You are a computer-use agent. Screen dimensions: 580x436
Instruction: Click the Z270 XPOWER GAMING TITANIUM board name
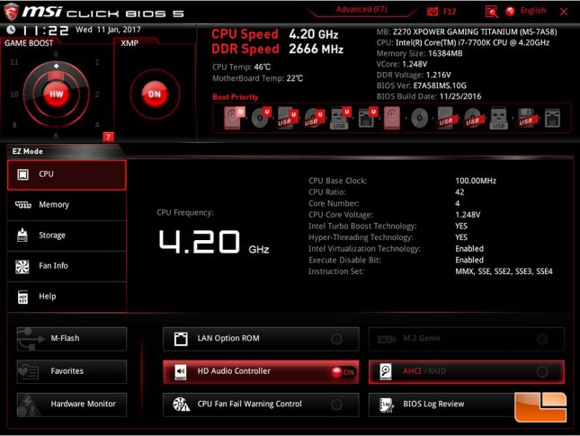click(x=475, y=31)
